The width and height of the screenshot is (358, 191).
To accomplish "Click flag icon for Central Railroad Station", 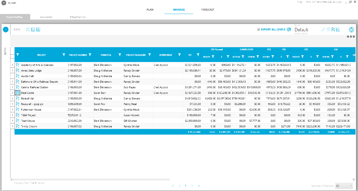I will (18, 87).
